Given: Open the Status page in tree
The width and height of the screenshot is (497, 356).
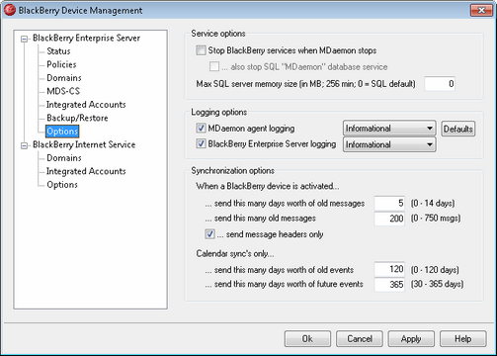Looking at the screenshot, I should (x=58, y=51).
